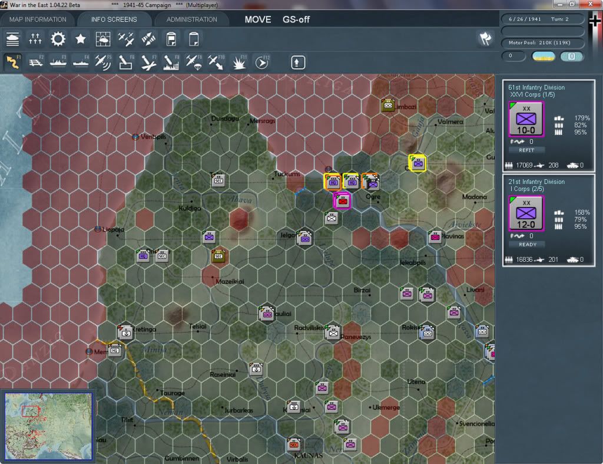603x464 pixels.
Task: Click the XXVI Corps (1/5) link
Action: pyautogui.click(x=532, y=95)
